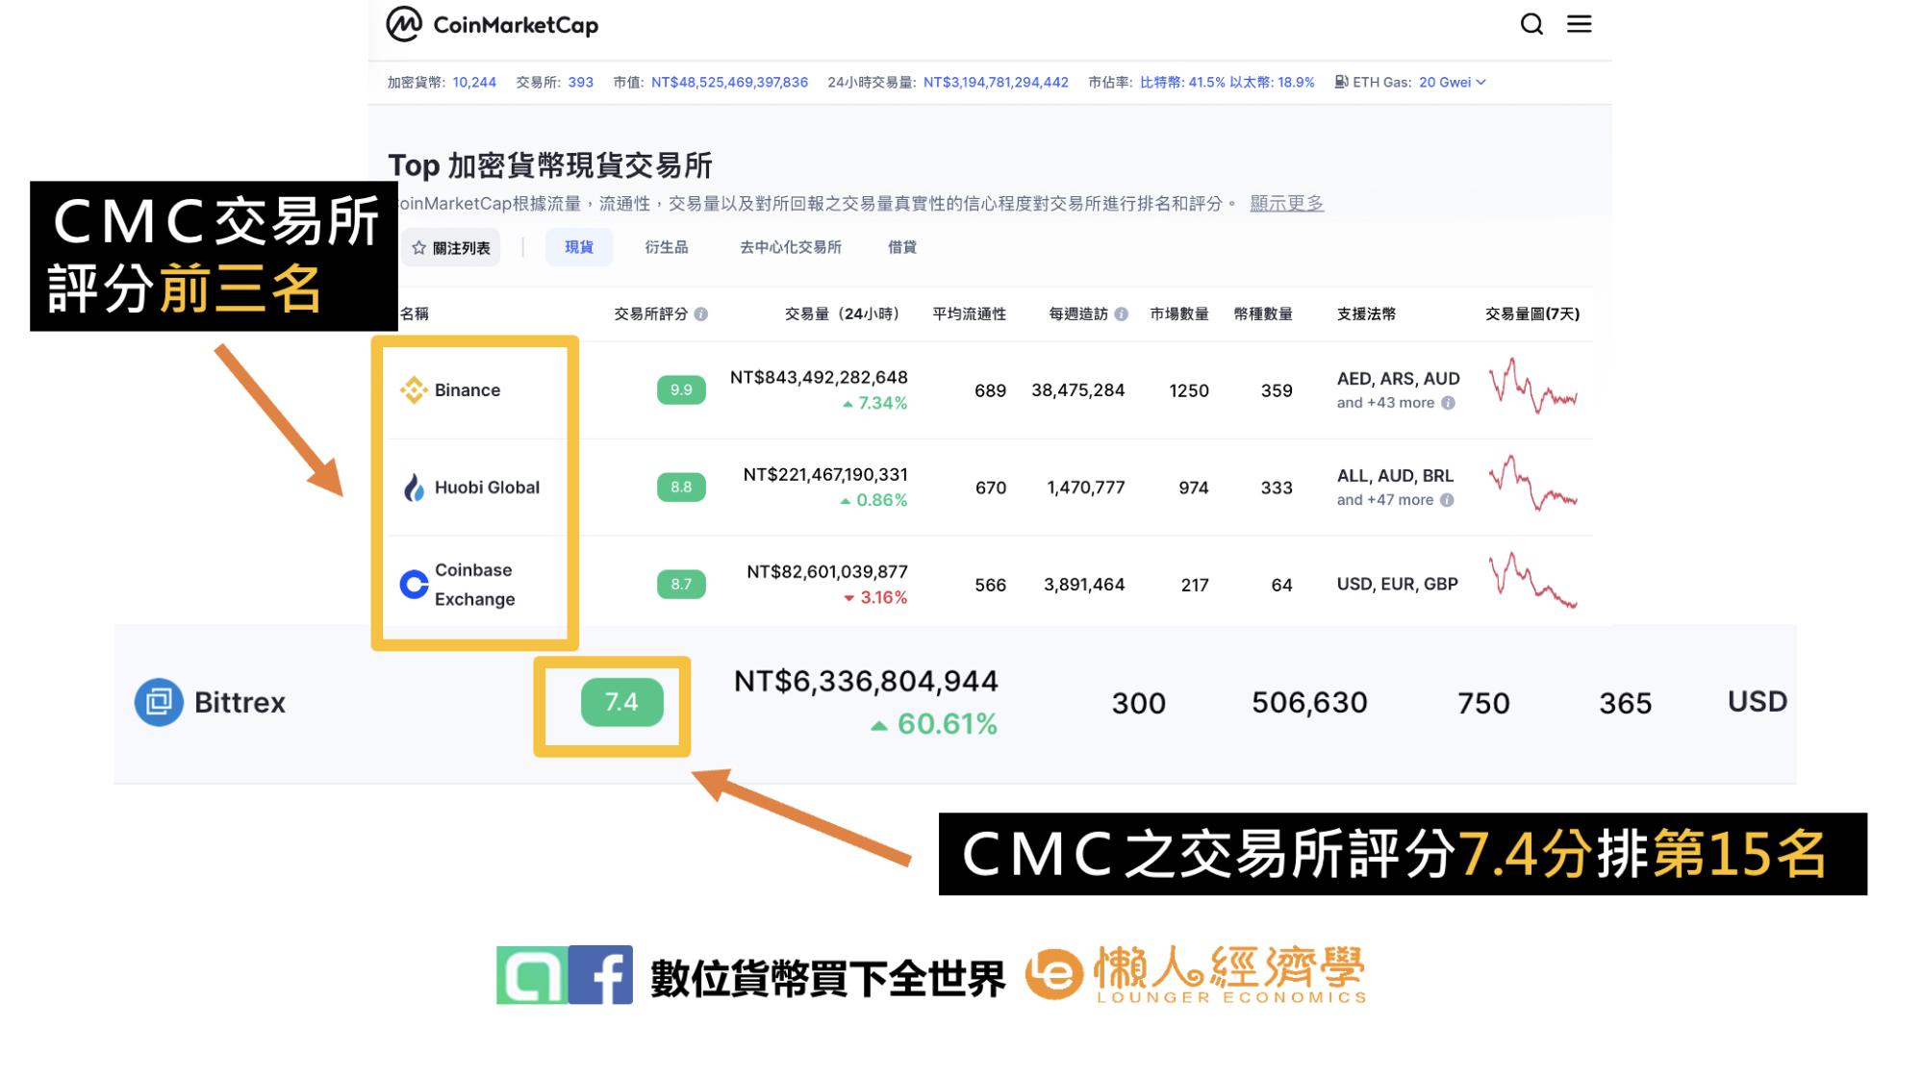Click Binance's 9.9 score badge
The height and width of the screenshot is (1077, 1923).
[681, 389]
